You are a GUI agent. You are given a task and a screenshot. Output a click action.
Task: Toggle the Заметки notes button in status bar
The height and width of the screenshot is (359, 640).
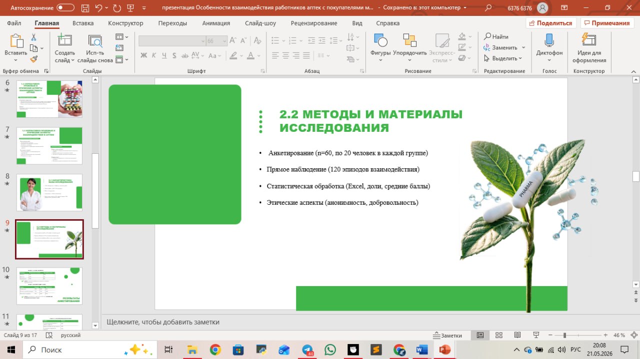(447, 336)
